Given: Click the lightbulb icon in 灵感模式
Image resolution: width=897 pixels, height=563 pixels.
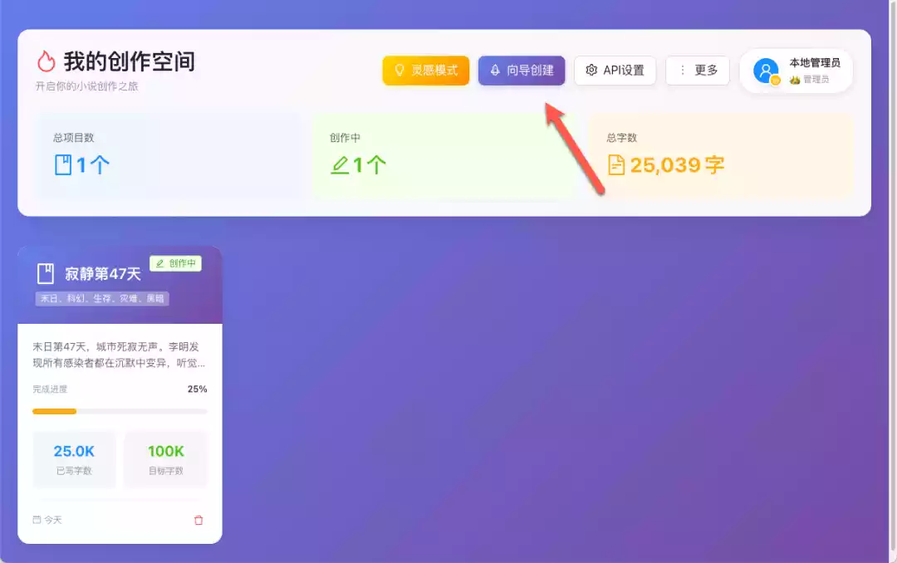Looking at the screenshot, I should point(399,70).
